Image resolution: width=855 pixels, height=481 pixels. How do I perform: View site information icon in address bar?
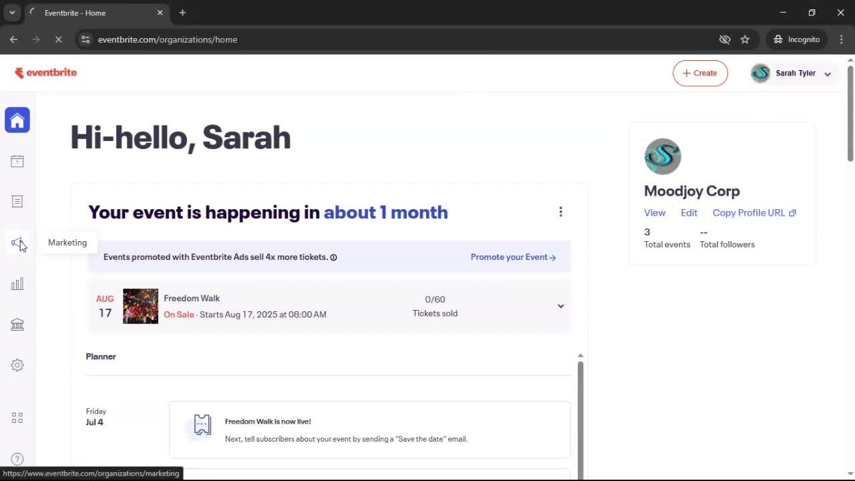coord(85,39)
